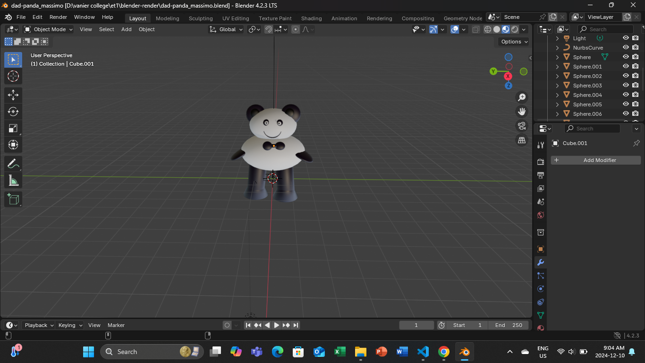The width and height of the screenshot is (645, 363).
Task: Activate the Scale tool
Action: click(13, 128)
